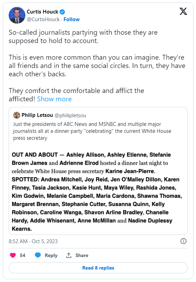Click the 8:52 AM Oct 5, 2023 timestamp
The height and width of the screenshot is (282, 196).
33,241
